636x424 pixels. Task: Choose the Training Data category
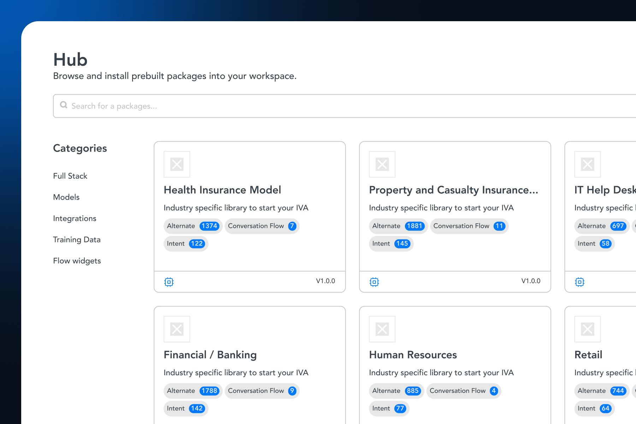(77, 240)
